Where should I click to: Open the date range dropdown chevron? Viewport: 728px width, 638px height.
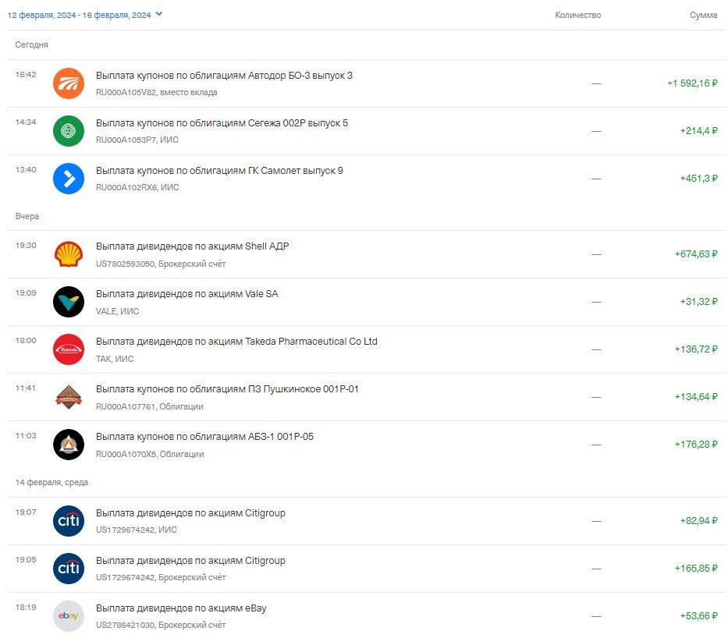coord(158,14)
